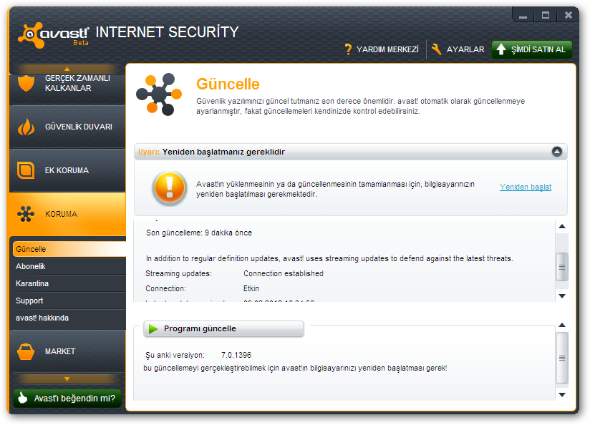Click the Gerçek Zamanlı Kalkanlar shield icon
Viewport: 590px width, 425px height.
26,82
